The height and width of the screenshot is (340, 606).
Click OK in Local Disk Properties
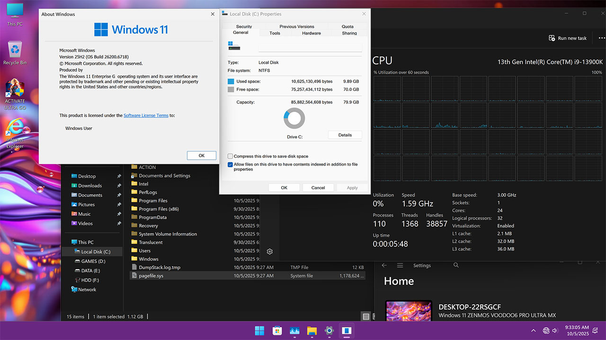pyautogui.click(x=284, y=187)
